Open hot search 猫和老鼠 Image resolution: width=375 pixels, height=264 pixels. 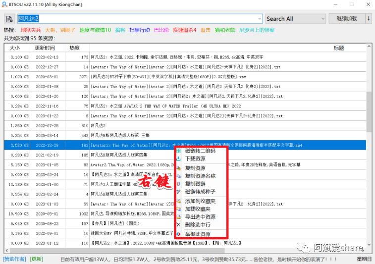click(x=225, y=30)
